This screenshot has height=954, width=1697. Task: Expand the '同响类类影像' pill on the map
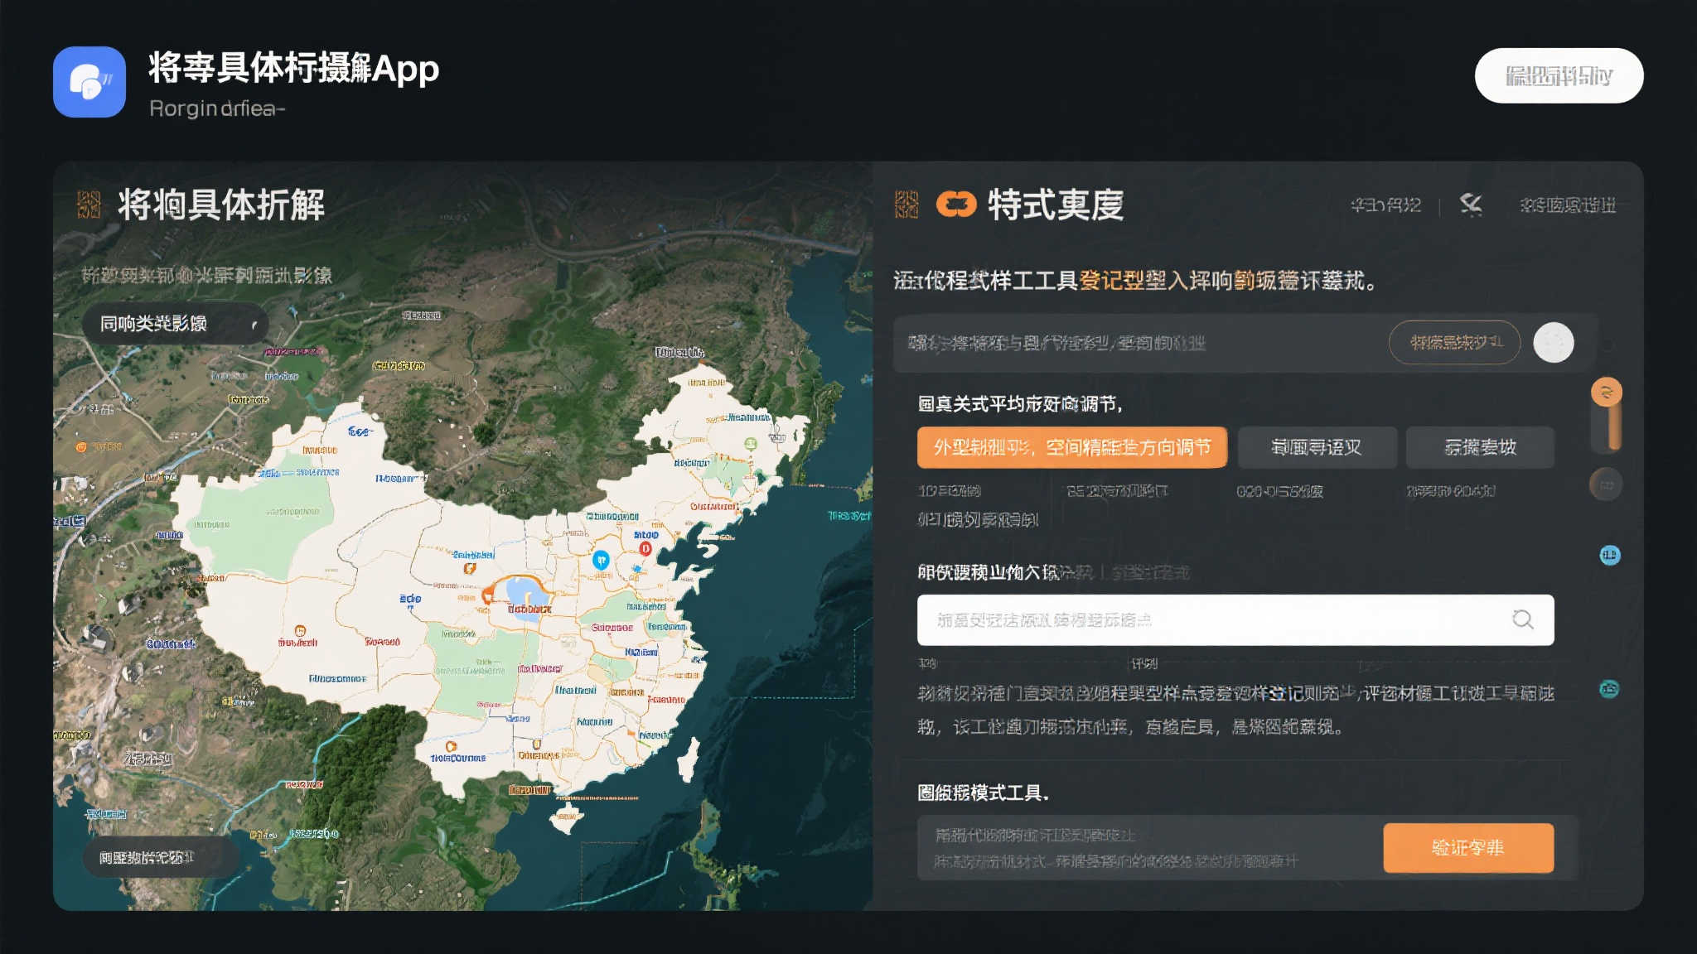pos(176,323)
